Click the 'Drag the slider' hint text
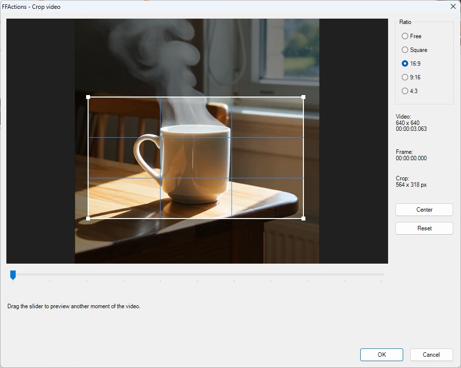Viewport: 461px width, 368px height. tap(74, 306)
